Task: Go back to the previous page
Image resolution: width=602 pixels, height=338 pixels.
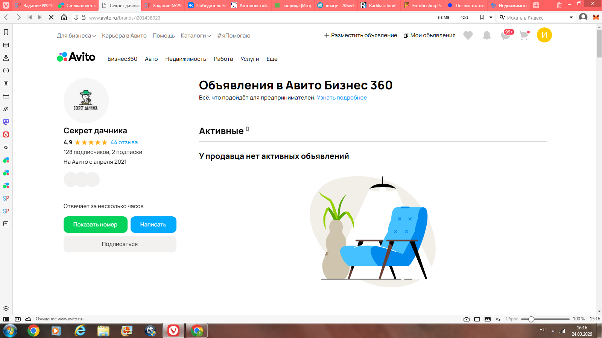Action: (x=6, y=17)
